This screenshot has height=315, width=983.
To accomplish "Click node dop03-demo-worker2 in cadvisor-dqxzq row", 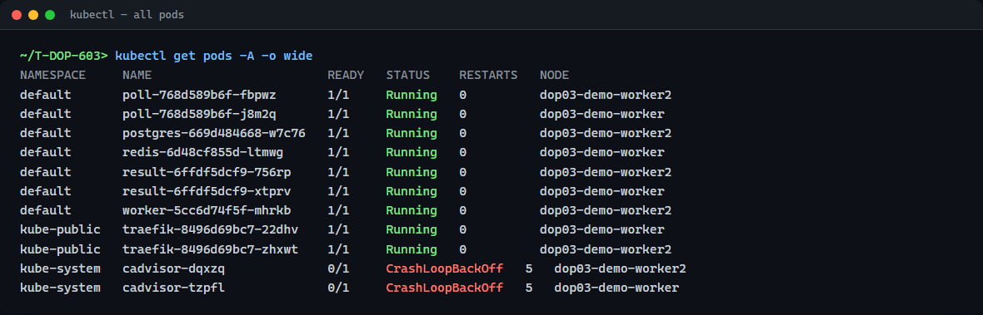I will [x=620, y=268].
